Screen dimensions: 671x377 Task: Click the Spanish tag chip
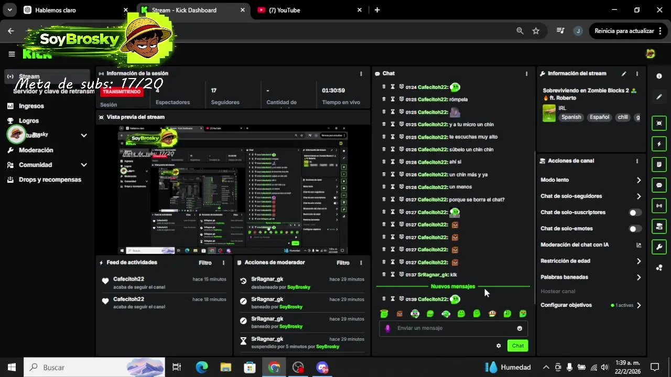click(x=571, y=117)
